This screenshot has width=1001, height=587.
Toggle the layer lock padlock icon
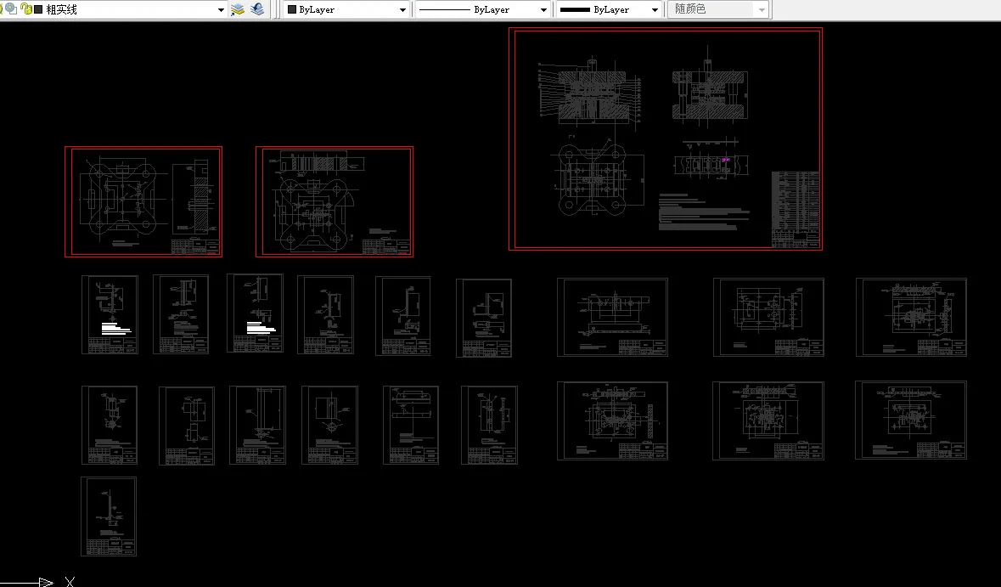pyautogui.click(x=26, y=9)
